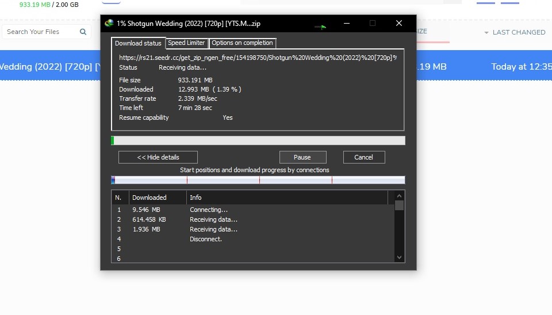Viewport: 552px width, 315px height.
Task: Click the Downloaded column header
Action: coord(158,198)
